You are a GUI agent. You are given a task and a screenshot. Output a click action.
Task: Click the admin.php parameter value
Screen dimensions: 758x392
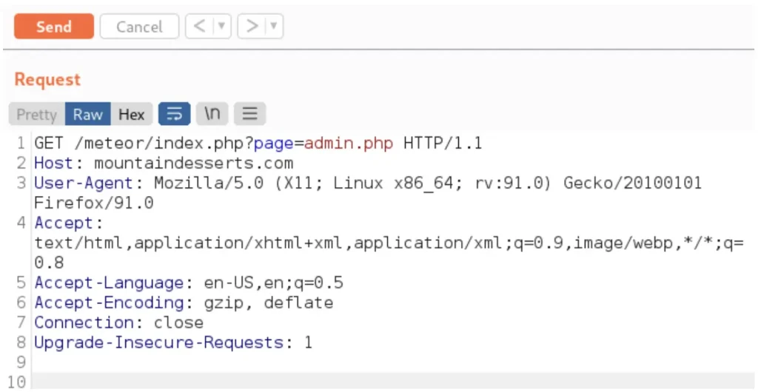(x=349, y=143)
